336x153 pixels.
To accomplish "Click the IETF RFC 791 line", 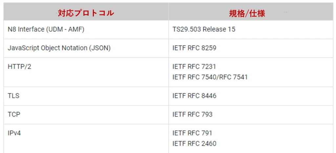I will point(192,133).
